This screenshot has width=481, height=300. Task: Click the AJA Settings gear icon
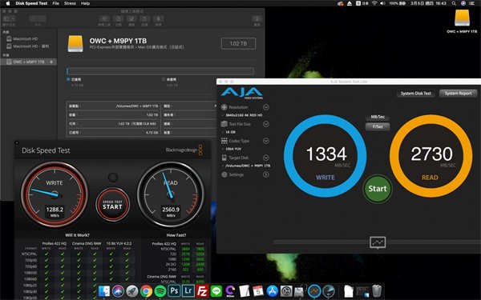(x=224, y=174)
